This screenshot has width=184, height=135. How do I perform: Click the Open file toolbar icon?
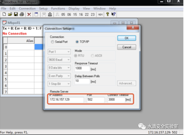coord(10,14)
